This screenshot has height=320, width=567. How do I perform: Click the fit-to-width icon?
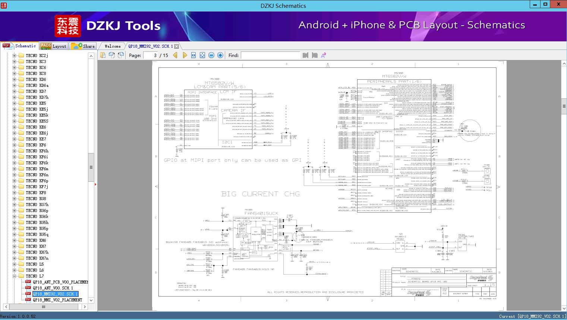click(193, 55)
